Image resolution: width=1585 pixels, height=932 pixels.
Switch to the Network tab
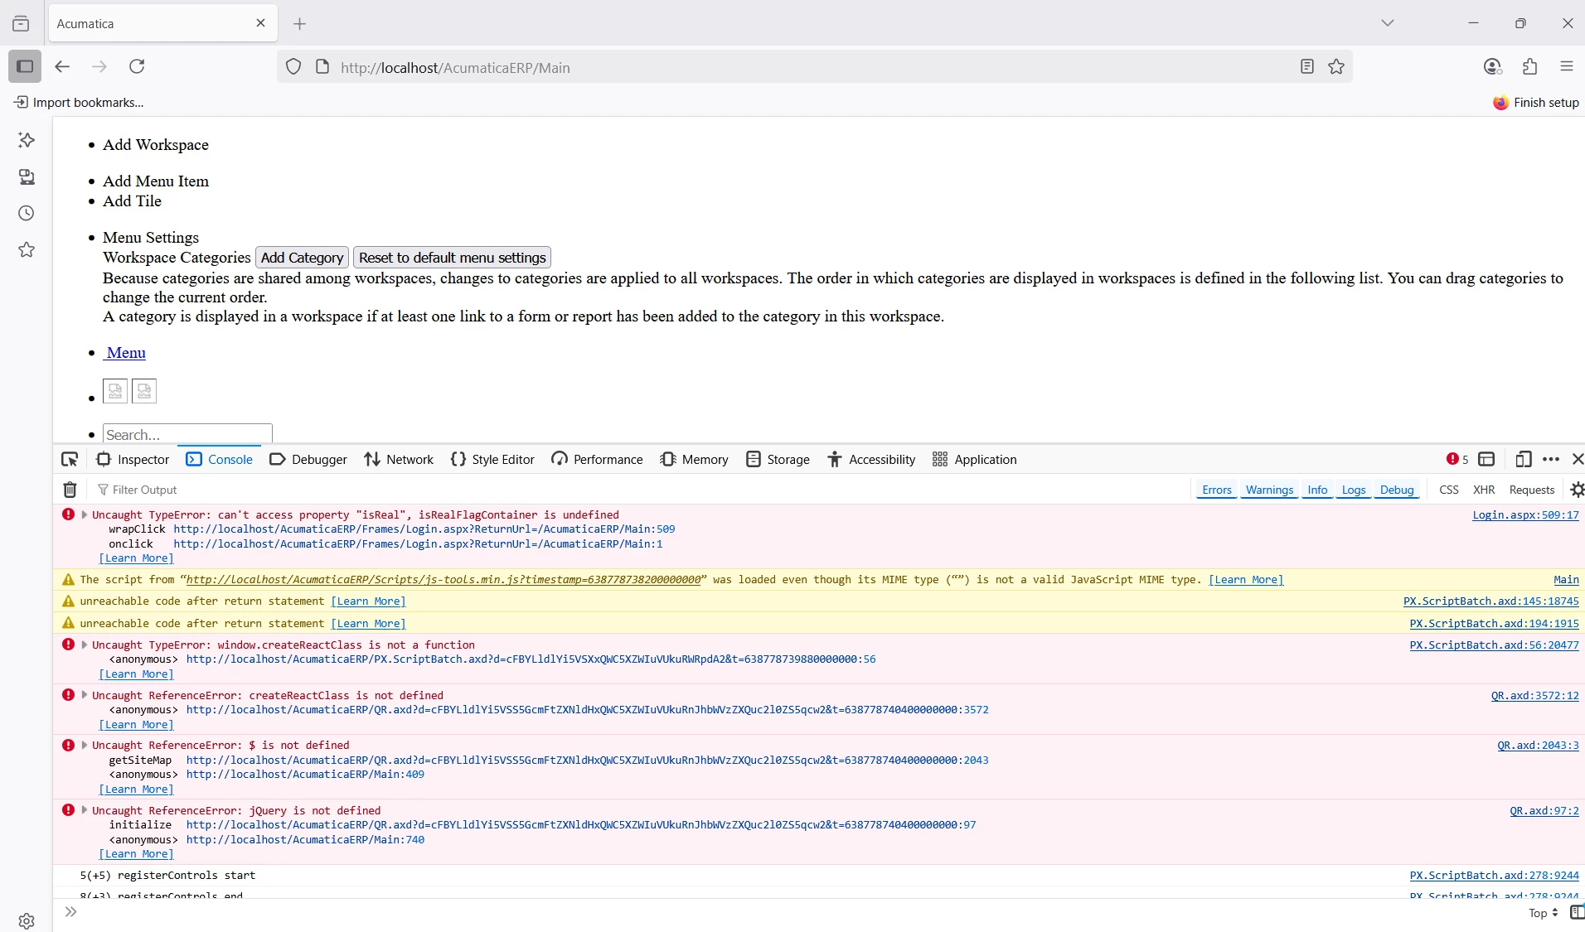[399, 459]
